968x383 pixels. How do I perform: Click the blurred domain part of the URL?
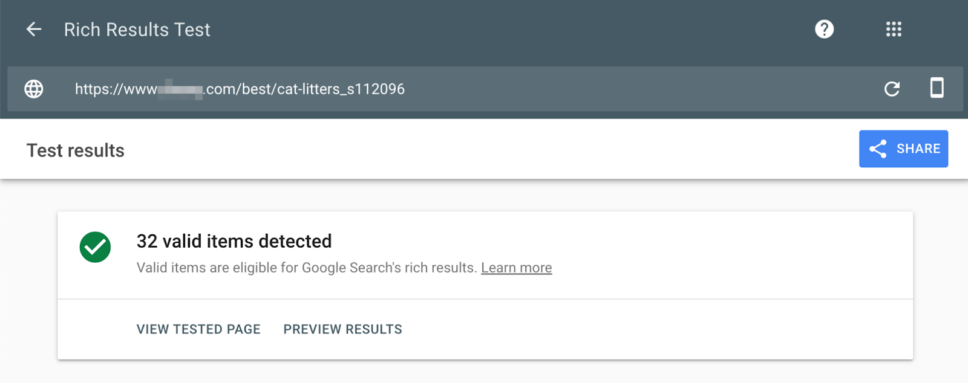[180, 89]
